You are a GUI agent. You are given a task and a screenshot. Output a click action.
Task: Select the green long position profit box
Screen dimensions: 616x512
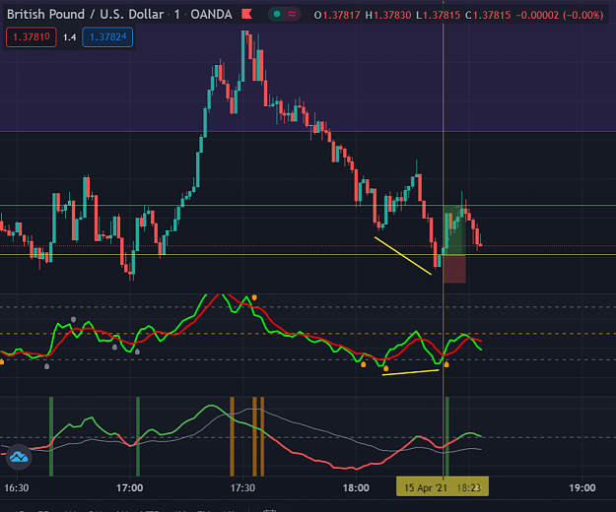(454, 230)
